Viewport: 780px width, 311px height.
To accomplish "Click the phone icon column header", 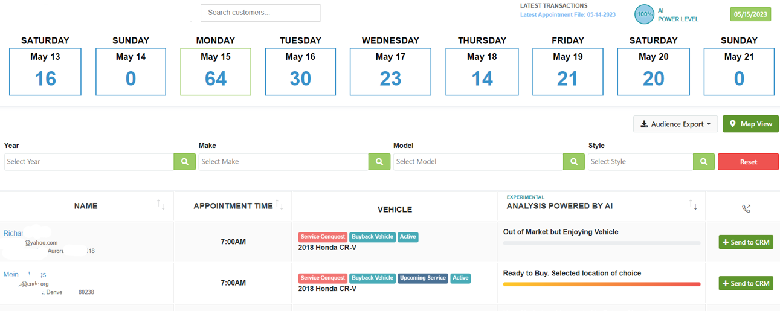I will click(x=746, y=208).
